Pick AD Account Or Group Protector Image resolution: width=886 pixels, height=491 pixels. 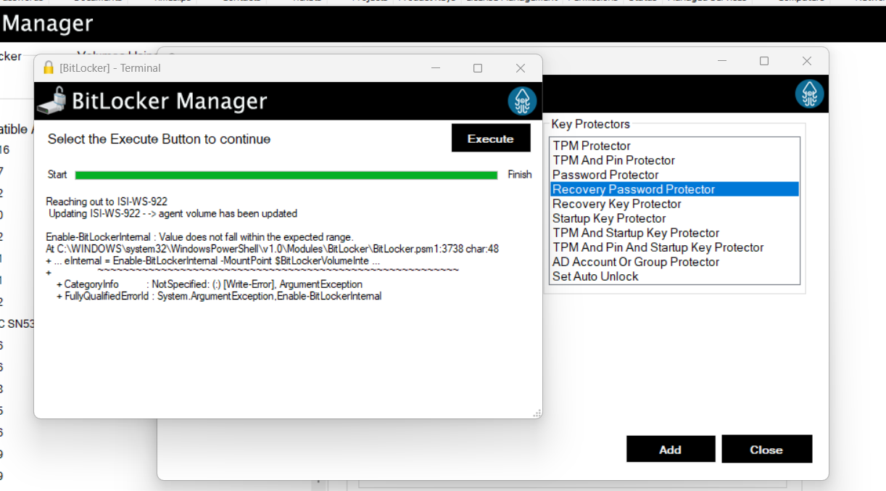pyautogui.click(x=674, y=262)
